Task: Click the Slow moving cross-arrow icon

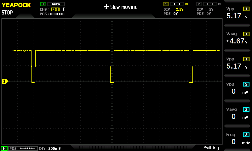Action: 106,7
